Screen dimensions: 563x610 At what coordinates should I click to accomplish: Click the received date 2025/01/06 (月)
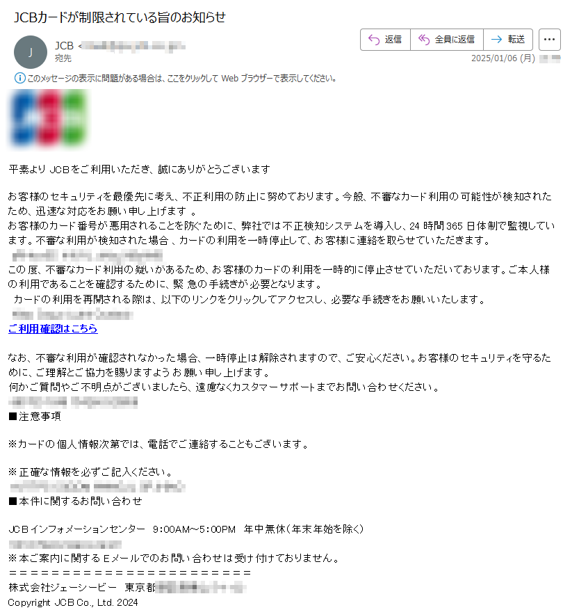click(503, 58)
